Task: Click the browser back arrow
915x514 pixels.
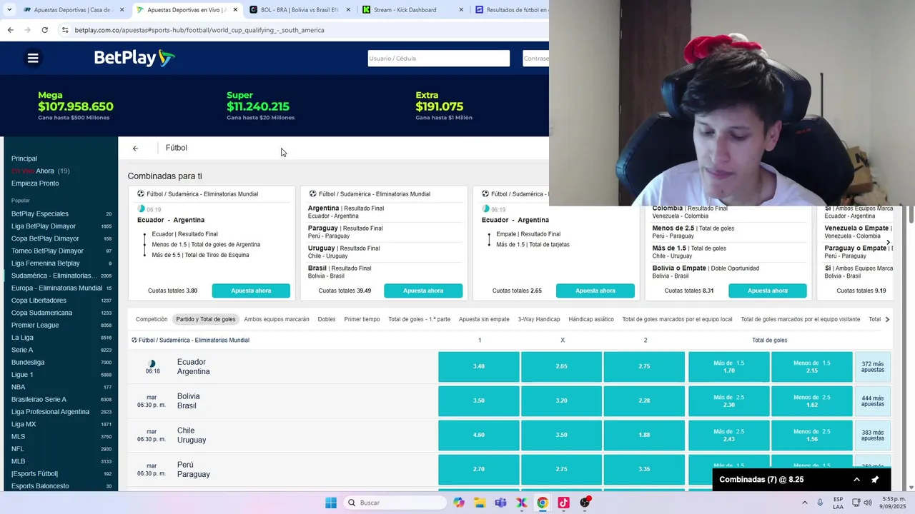Action: (10, 30)
